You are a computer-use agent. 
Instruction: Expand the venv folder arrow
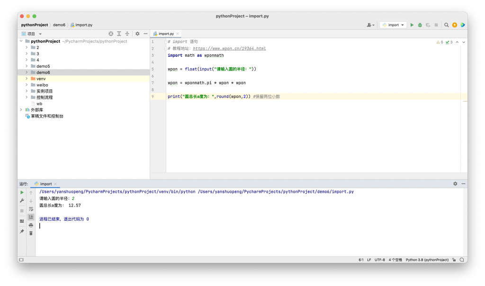[27, 79]
